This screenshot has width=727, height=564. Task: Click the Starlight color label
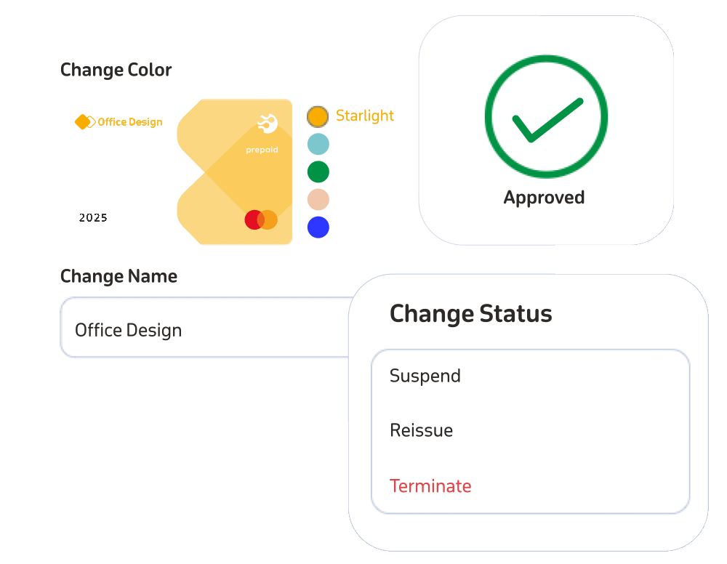click(x=365, y=116)
